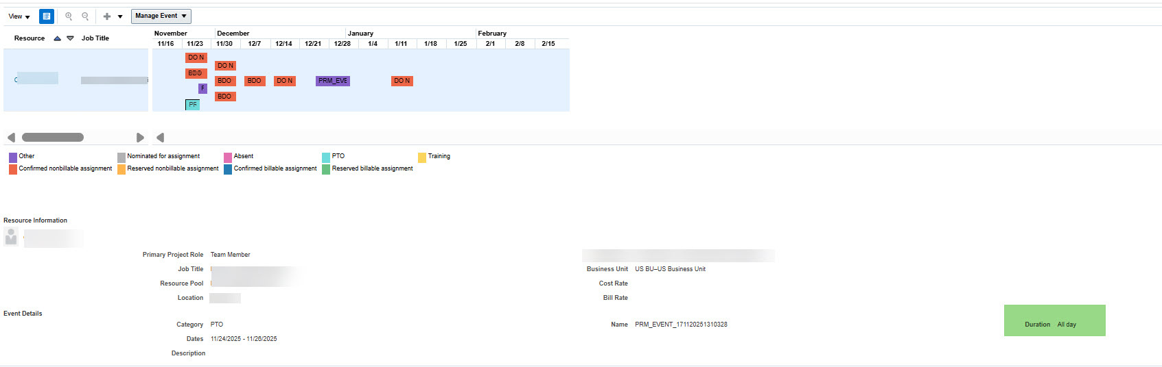The height and width of the screenshot is (367, 1162).
Task: Select the small purple F event bar
Action: tap(202, 88)
